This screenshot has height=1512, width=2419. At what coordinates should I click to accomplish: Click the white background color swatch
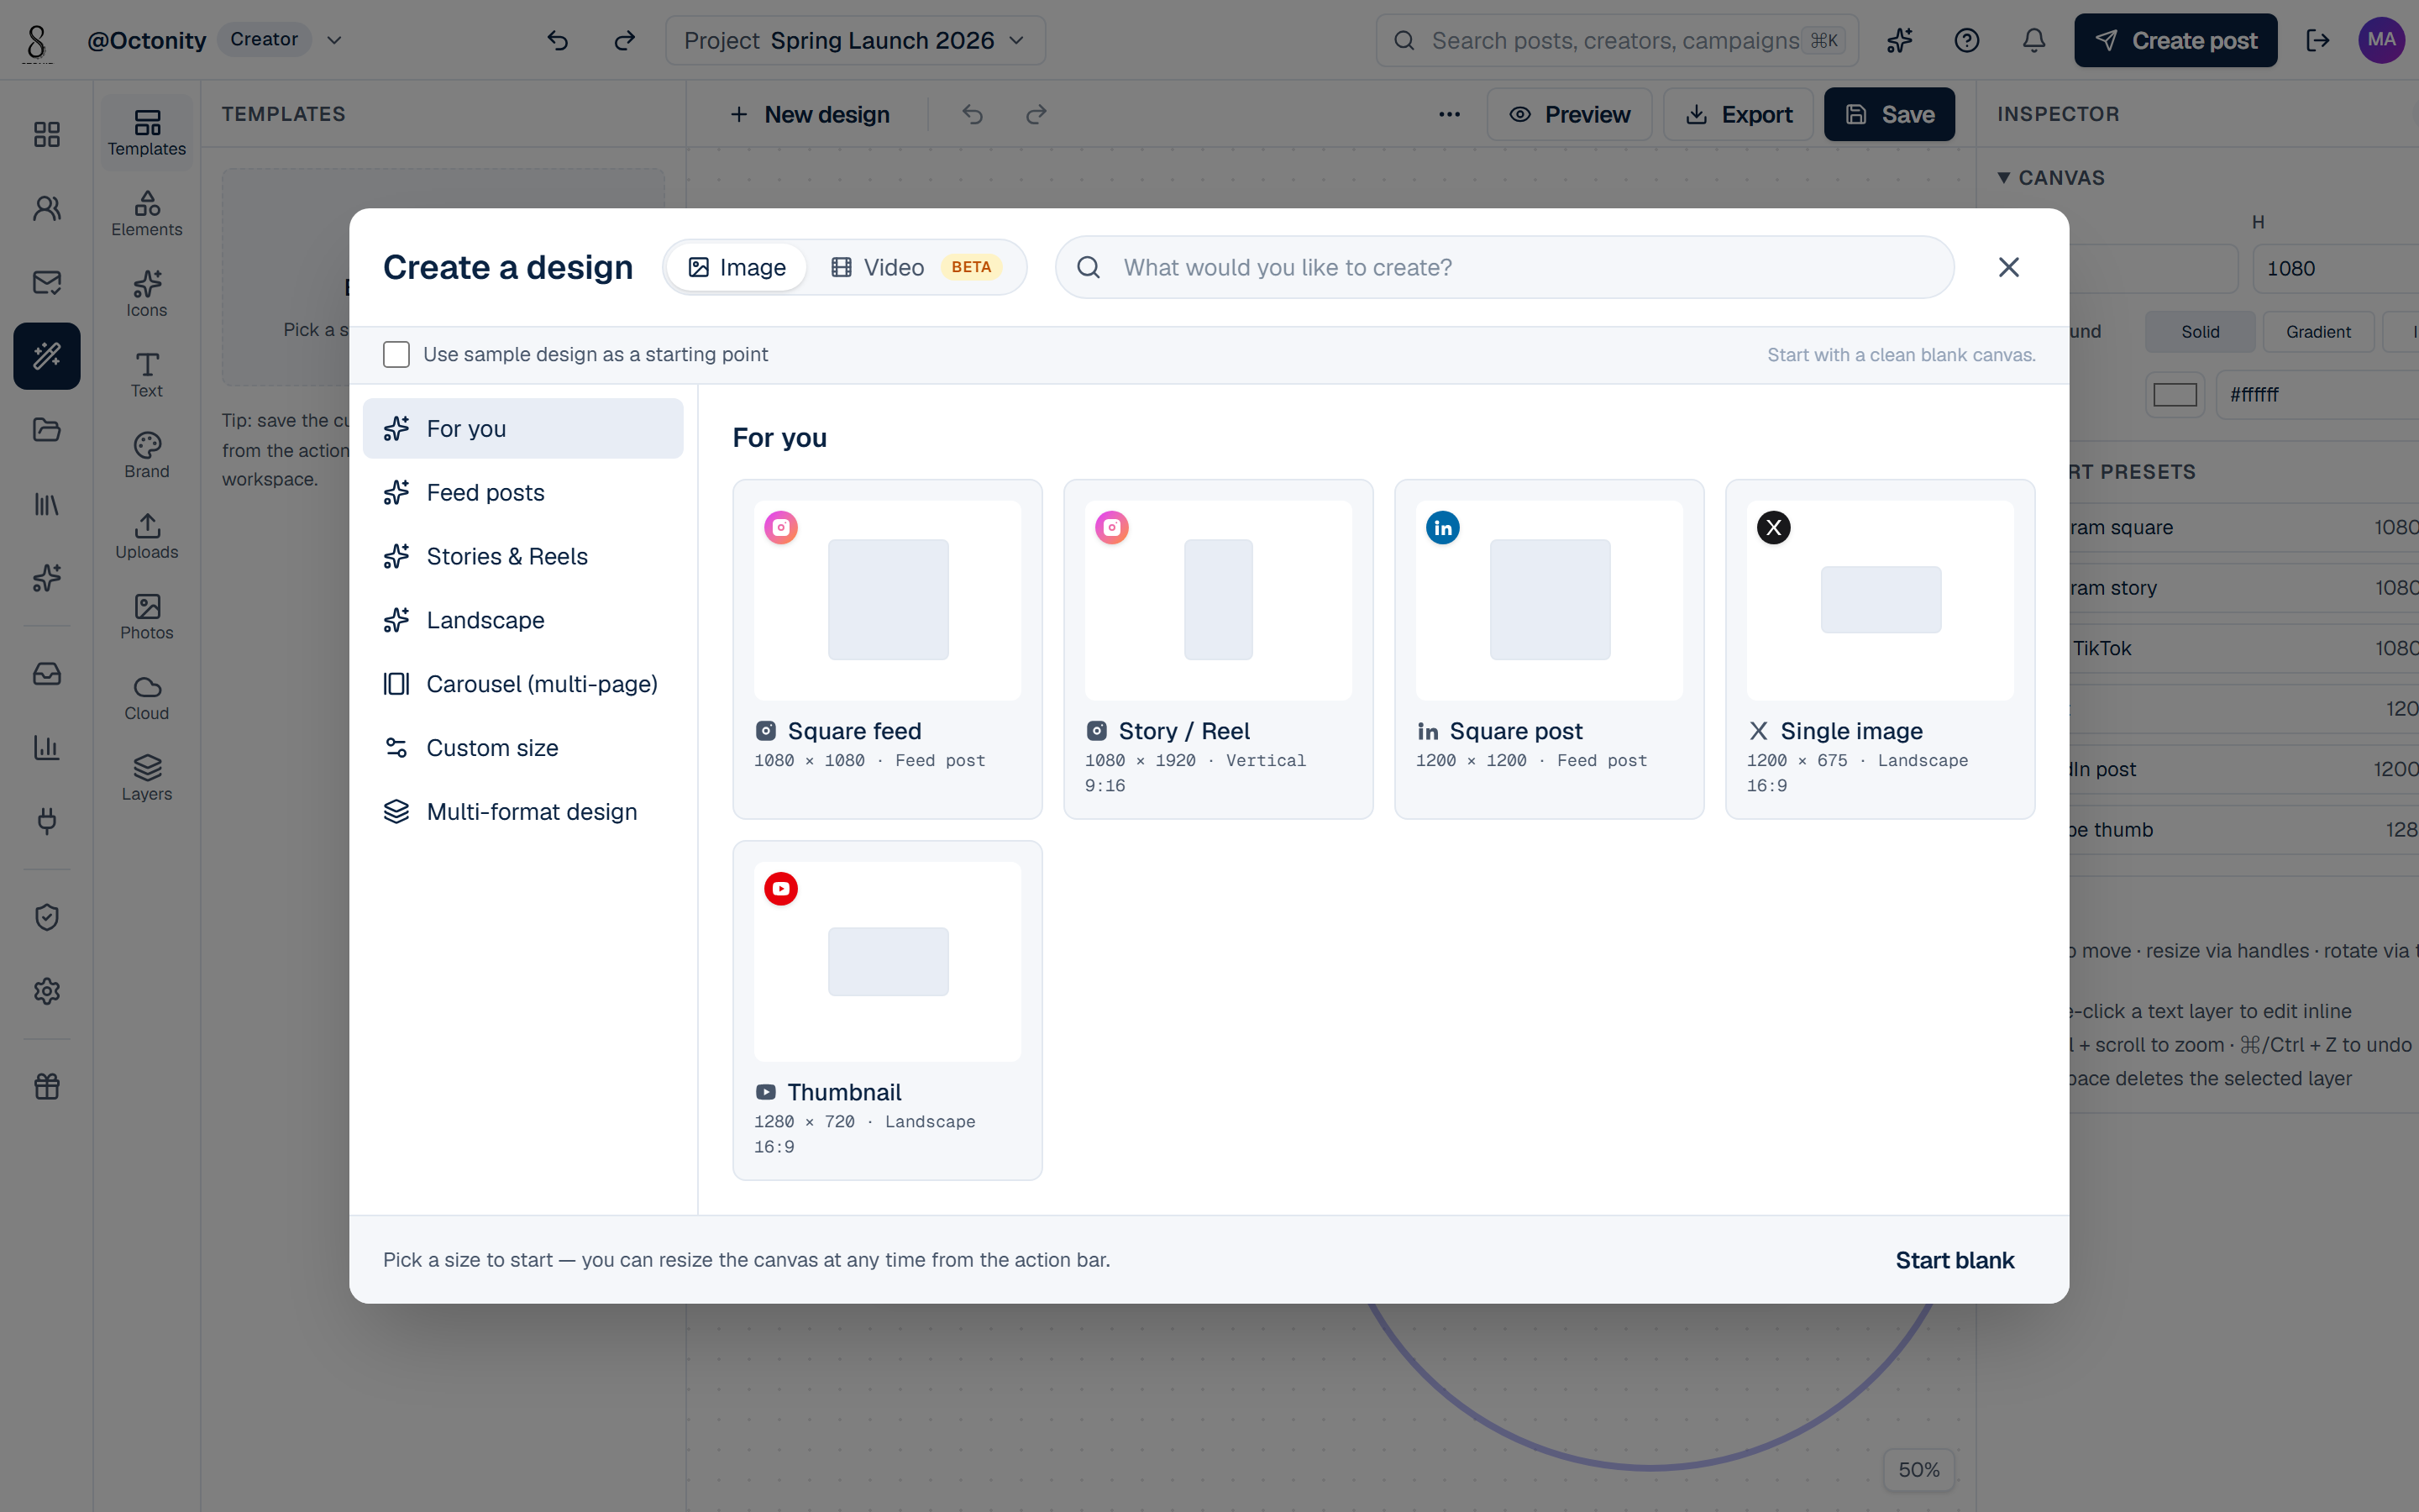pos(2174,394)
